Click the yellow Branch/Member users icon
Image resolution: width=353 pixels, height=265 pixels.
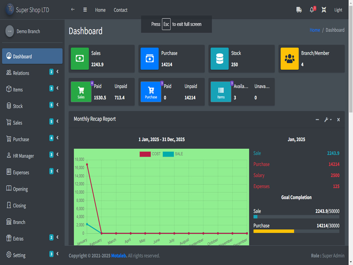(x=289, y=59)
